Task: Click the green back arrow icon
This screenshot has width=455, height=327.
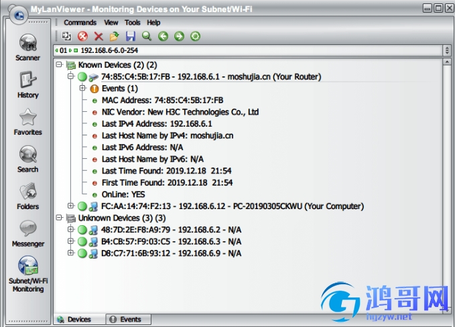Action: click(163, 36)
